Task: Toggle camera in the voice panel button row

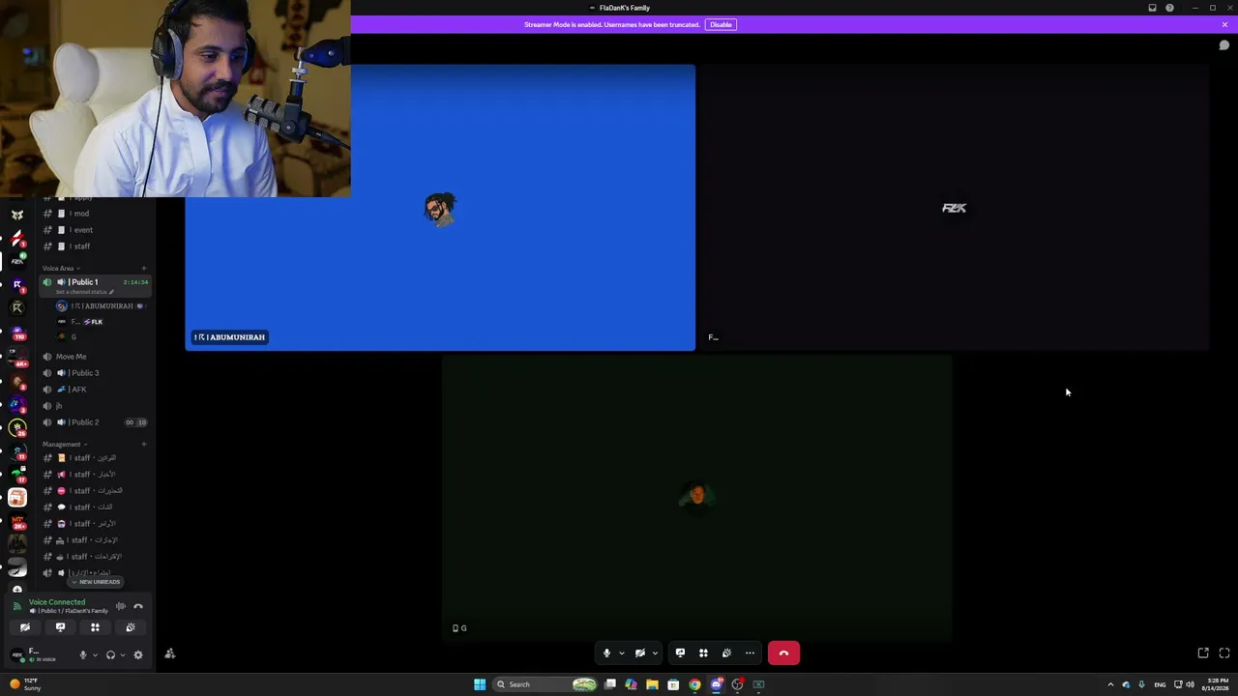Action: click(25, 628)
